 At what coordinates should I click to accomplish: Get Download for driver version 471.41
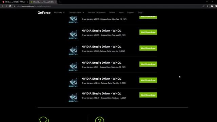pos(148,48)
